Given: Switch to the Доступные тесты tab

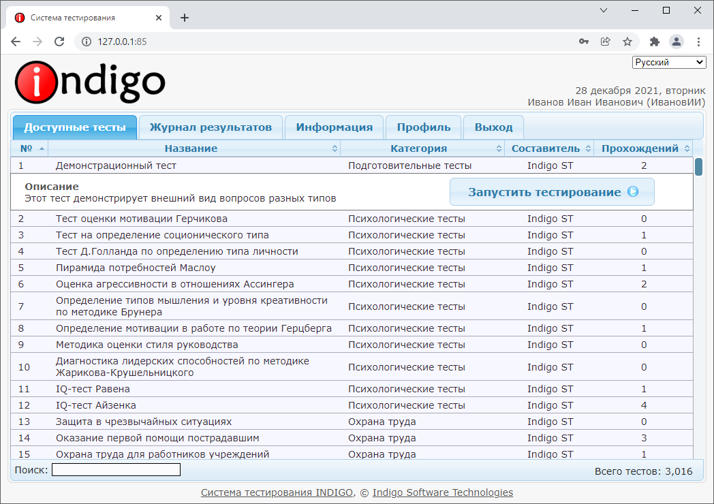Looking at the screenshot, I should pyautogui.click(x=75, y=127).
